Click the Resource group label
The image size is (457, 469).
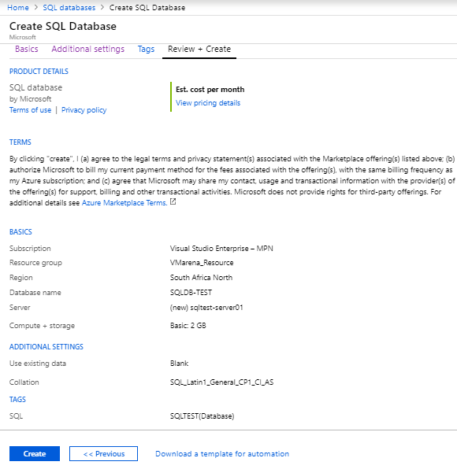click(x=35, y=263)
